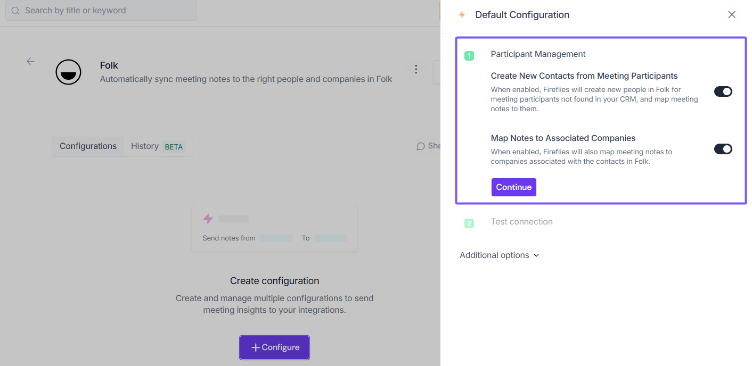Viewport: 752px width, 366px height.
Task: Toggle Map Notes to Associated Companies switch
Action: tap(723, 149)
